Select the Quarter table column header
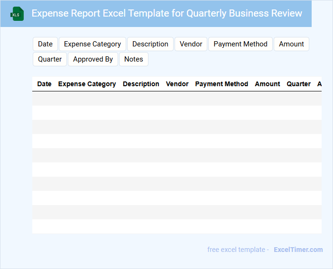The width and height of the screenshot is (333, 269). coord(298,84)
